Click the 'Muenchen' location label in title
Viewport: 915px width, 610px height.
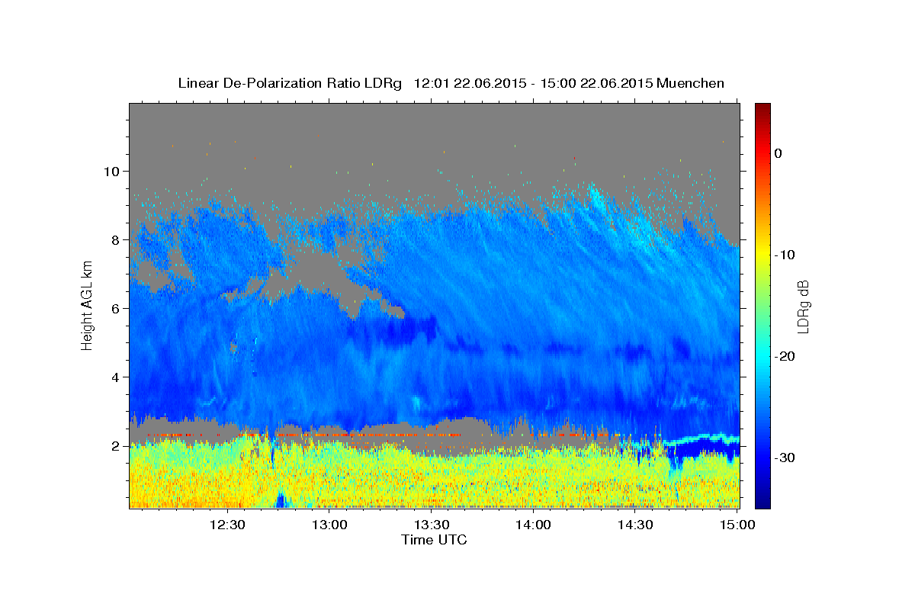[x=691, y=83]
